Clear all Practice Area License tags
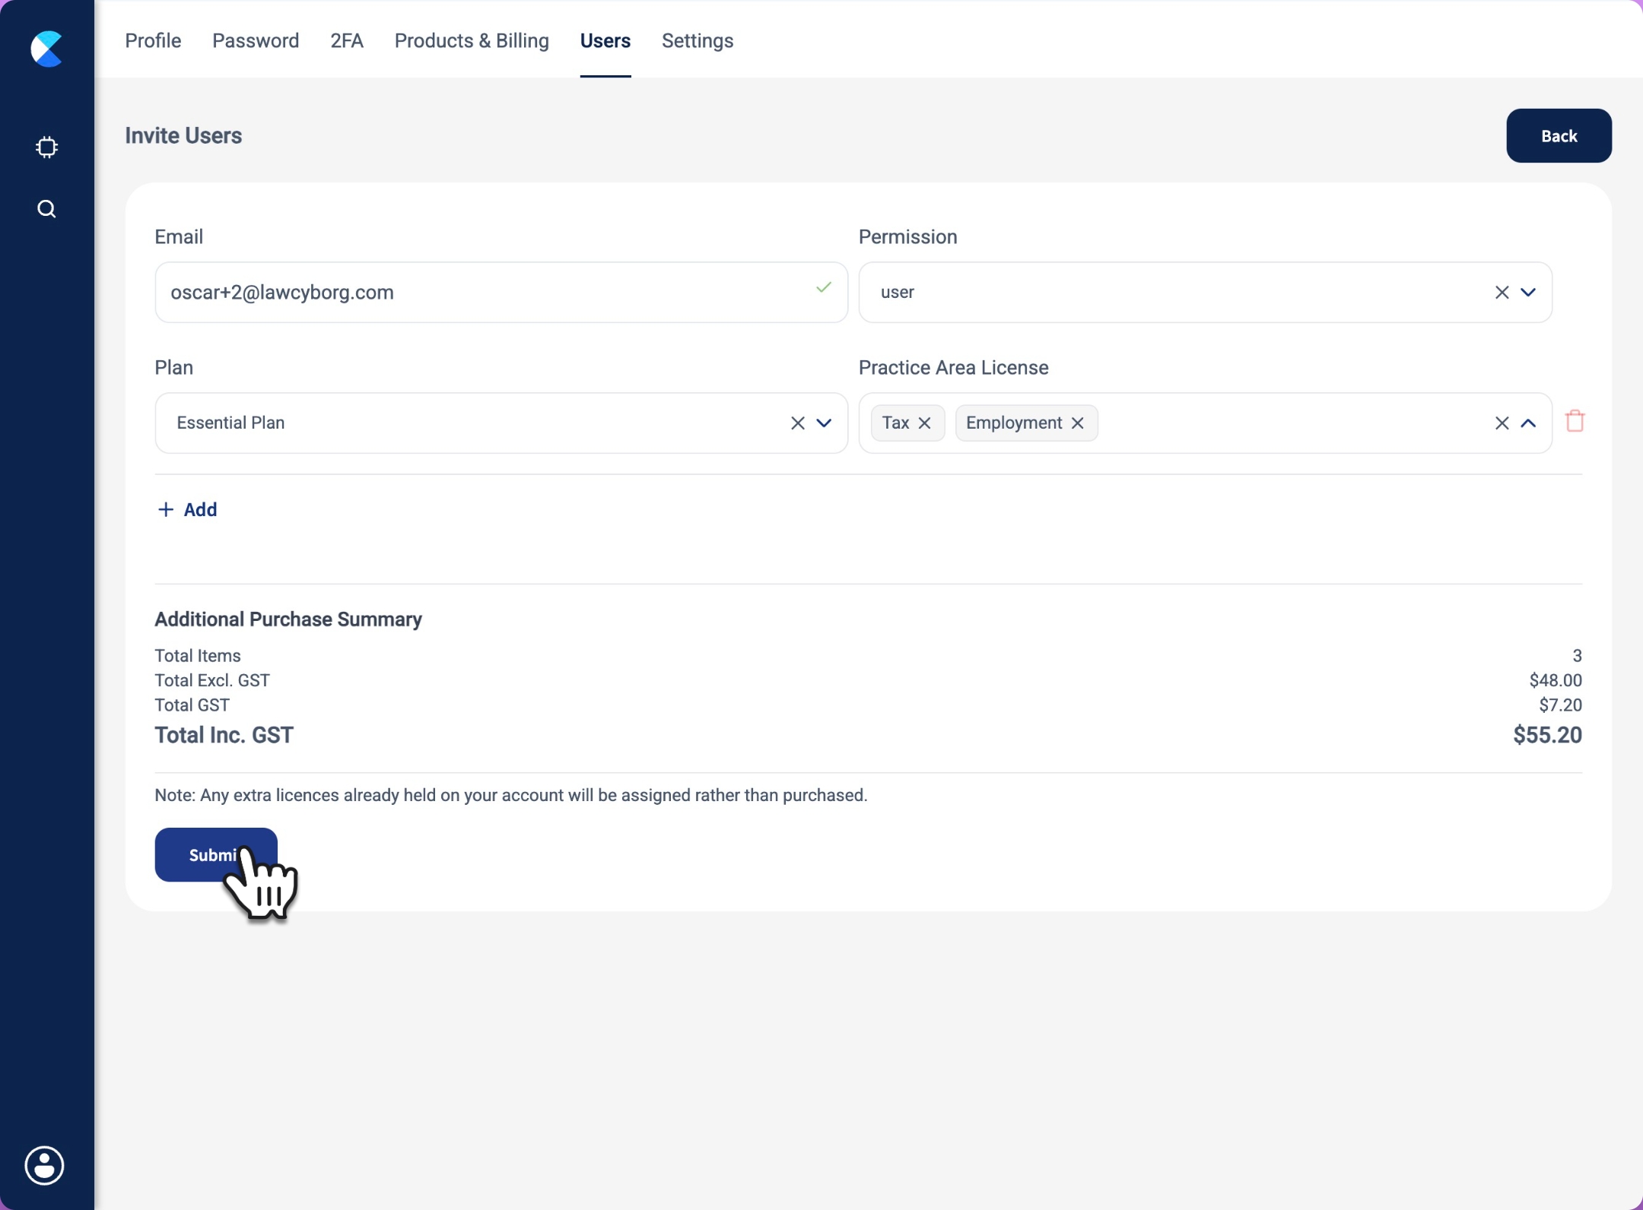Screen dimensions: 1643x1210 click(1501, 423)
